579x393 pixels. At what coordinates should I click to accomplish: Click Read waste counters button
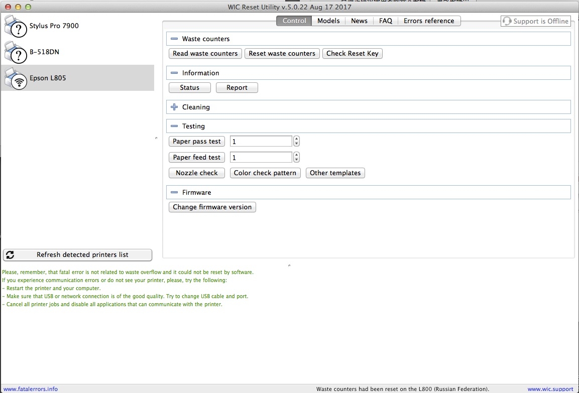(x=205, y=54)
